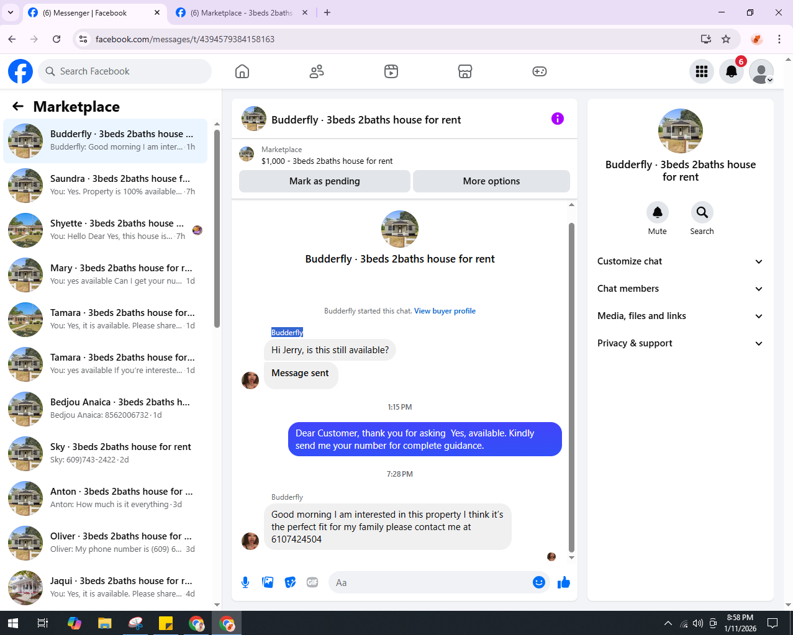Send a thumbs-up like
Screen dimensions: 793x635
point(564,582)
